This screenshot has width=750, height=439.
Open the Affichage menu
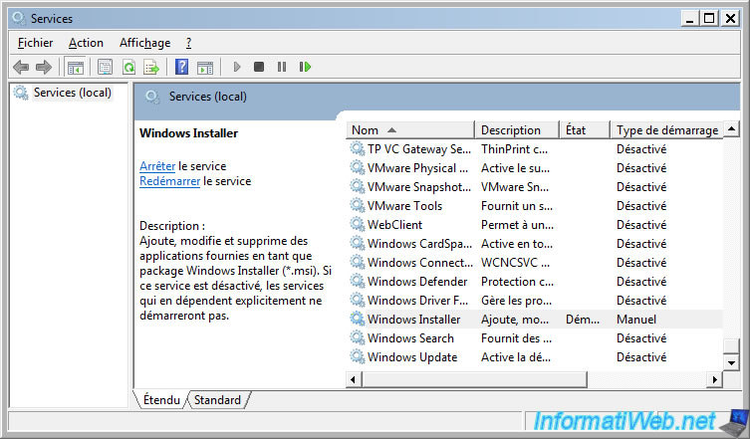[145, 43]
